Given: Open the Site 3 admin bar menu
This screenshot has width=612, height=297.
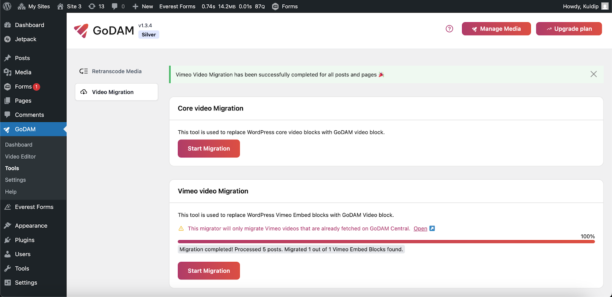Looking at the screenshot, I should pos(69,6).
